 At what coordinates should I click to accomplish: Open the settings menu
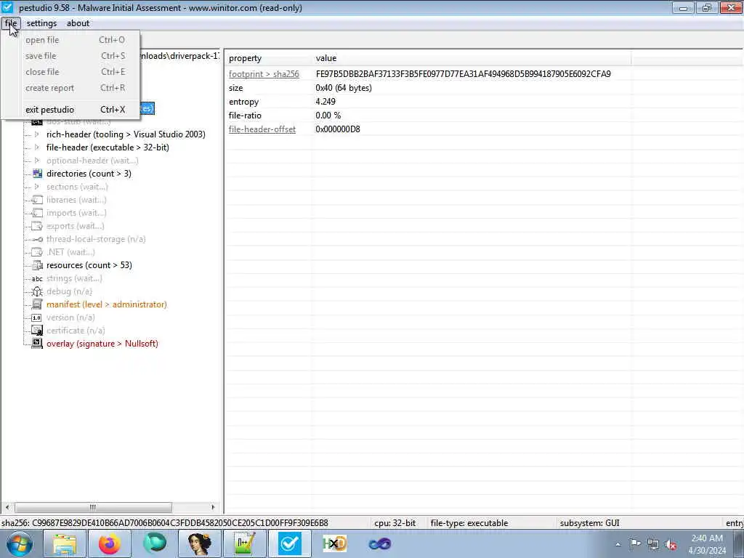[41, 23]
